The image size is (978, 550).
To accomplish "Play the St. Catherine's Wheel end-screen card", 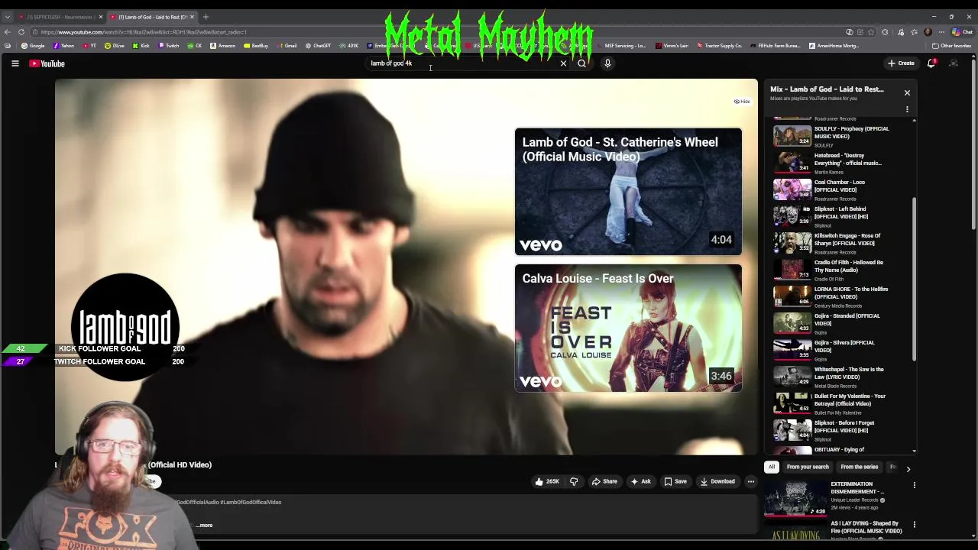I will 628,191.
